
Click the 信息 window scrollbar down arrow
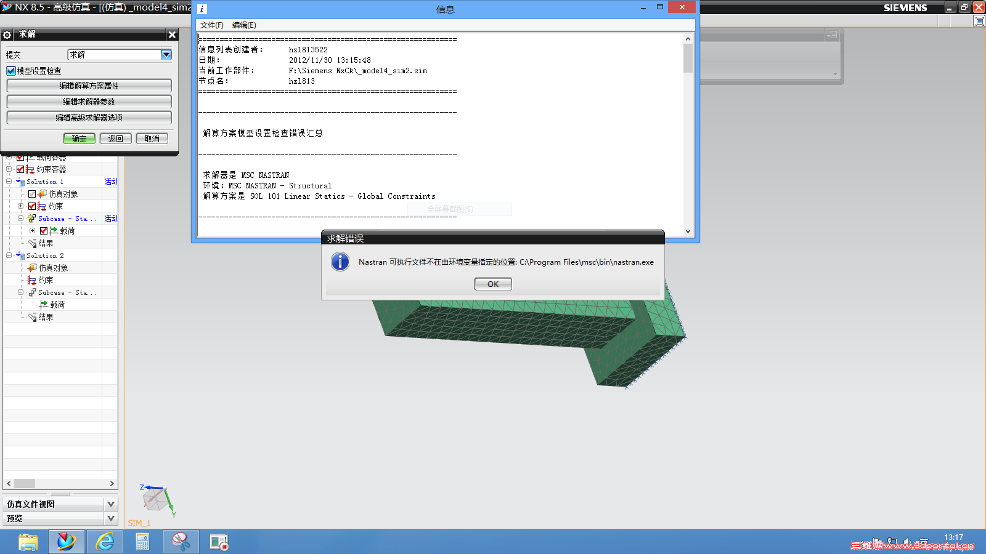(688, 231)
